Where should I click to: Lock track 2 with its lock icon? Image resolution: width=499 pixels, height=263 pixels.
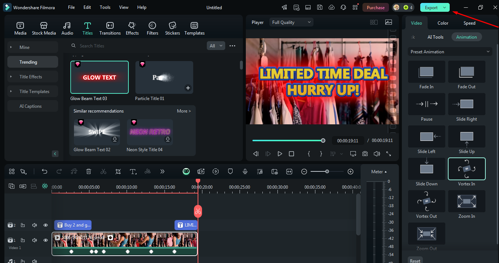point(23,225)
